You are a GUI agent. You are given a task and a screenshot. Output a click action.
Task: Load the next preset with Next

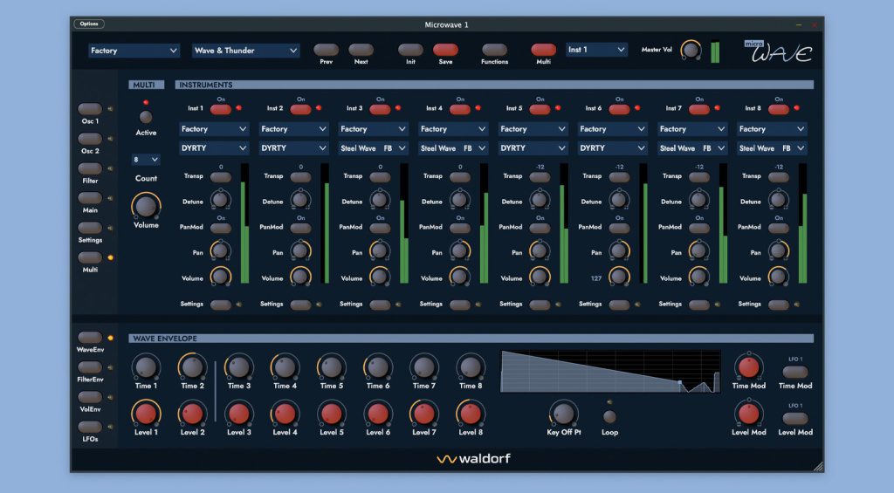click(361, 50)
